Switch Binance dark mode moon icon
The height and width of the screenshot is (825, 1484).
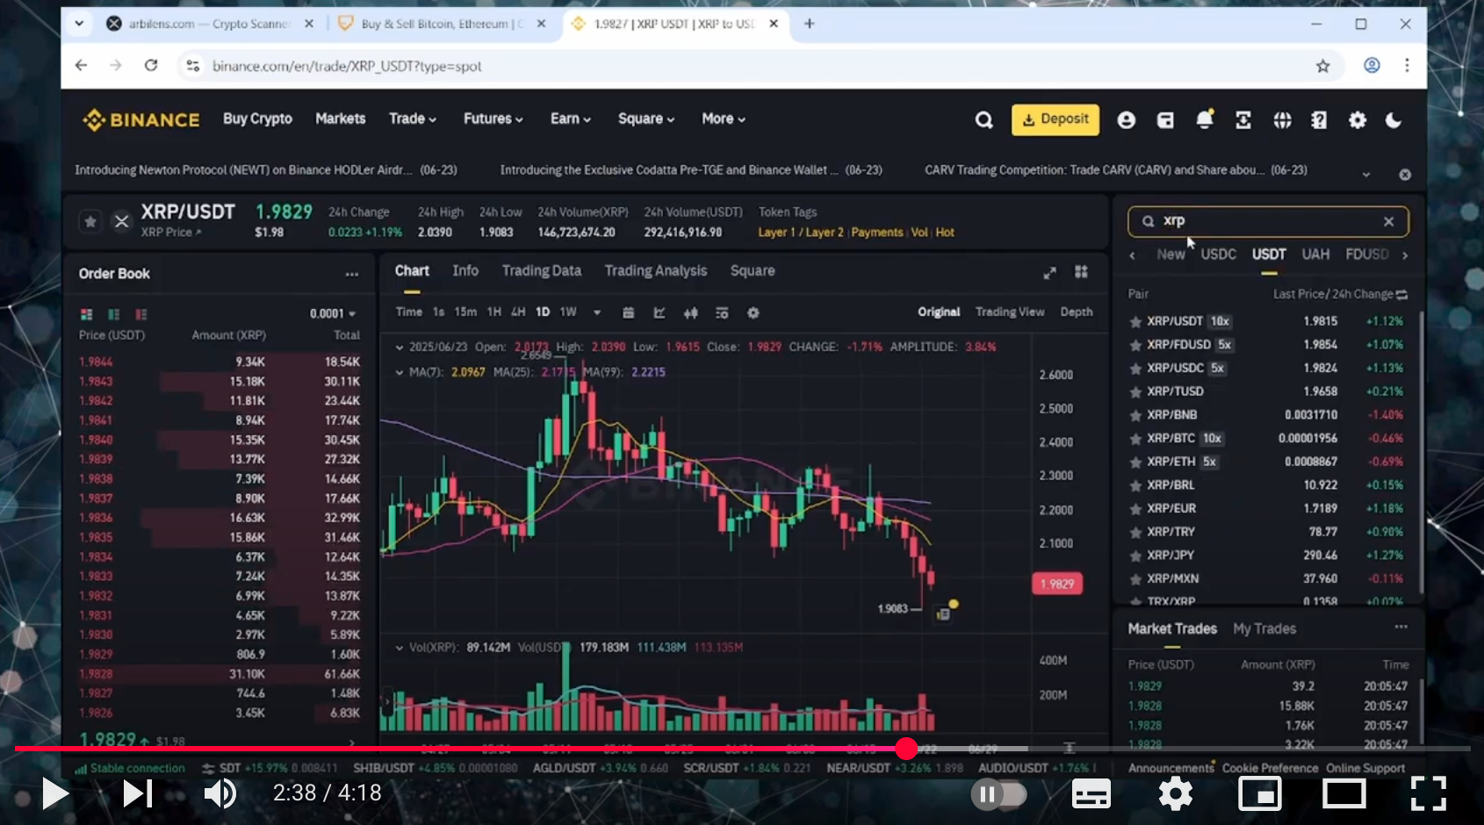click(1394, 120)
